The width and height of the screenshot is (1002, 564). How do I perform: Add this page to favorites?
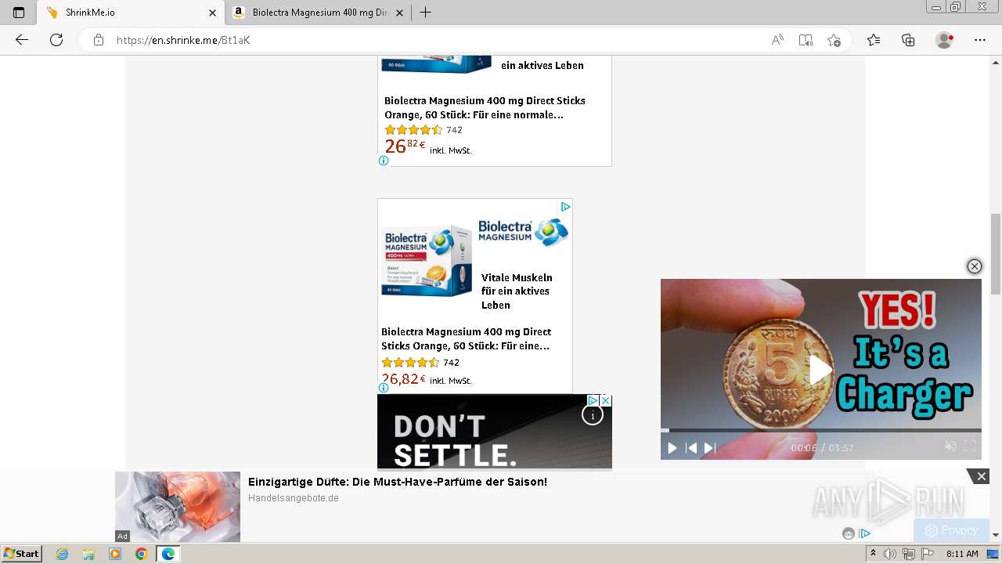pos(834,40)
